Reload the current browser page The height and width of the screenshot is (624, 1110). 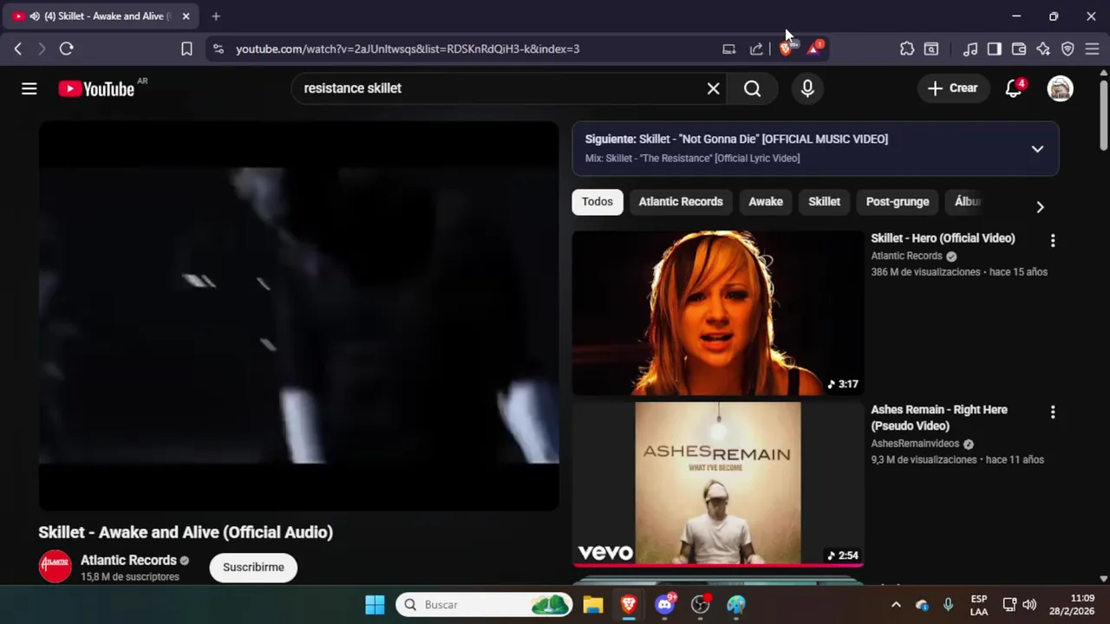click(66, 49)
